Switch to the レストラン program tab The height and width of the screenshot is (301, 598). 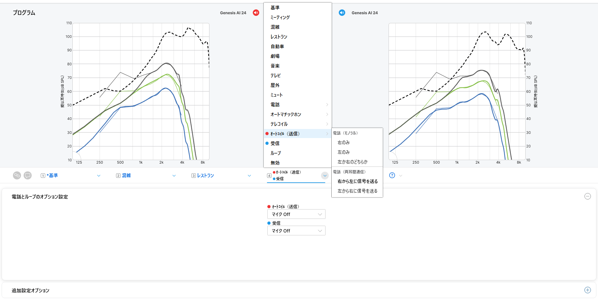coord(206,176)
